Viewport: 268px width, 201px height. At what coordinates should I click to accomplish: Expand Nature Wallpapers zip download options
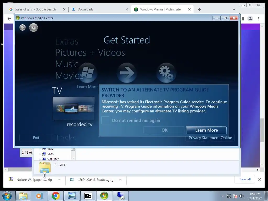tap(59, 180)
